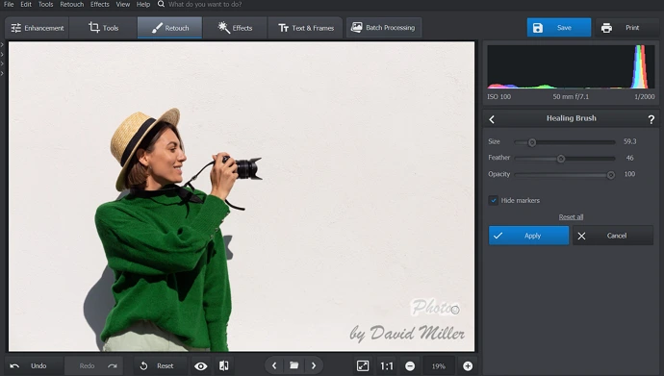Open folder browser icon
Image resolution: width=664 pixels, height=376 pixels.
294,365
